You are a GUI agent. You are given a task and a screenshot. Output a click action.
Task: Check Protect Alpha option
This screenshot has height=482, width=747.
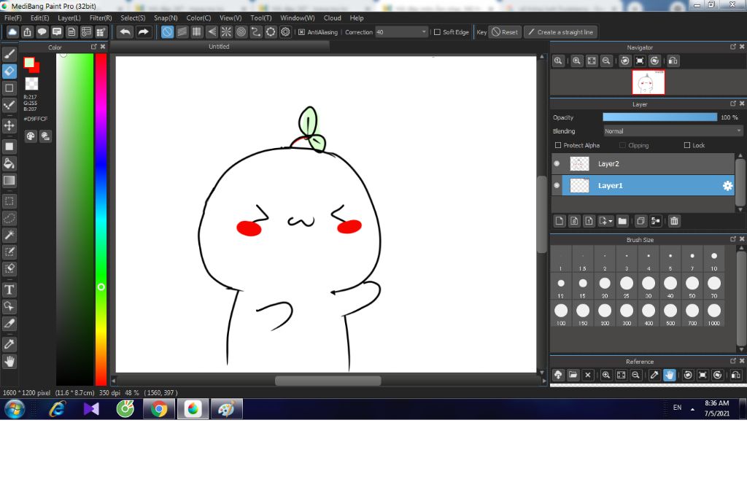[x=558, y=145]
